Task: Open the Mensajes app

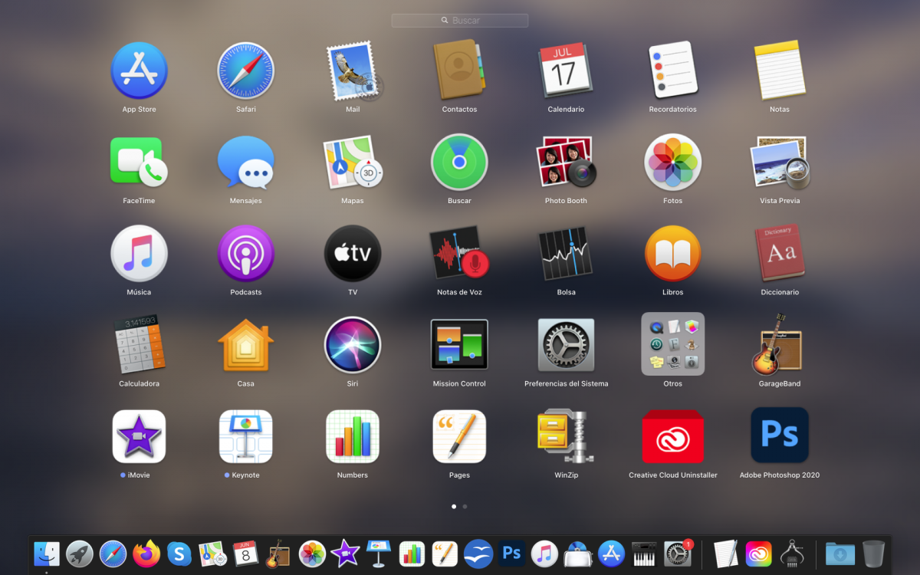Action: [245, 162]
